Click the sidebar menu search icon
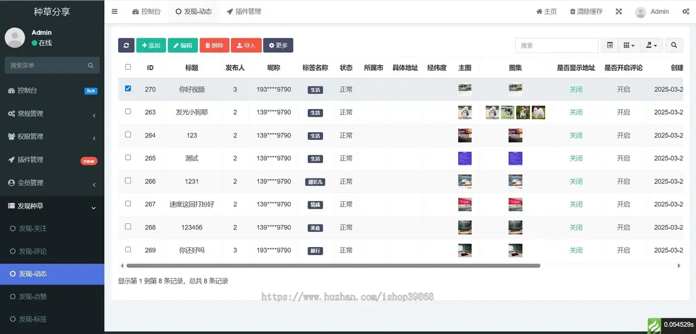 90,66
